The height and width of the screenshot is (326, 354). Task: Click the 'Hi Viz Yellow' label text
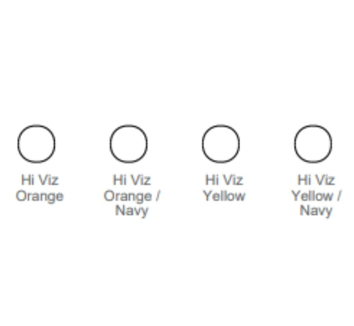pyautogui.click(x=224, y=188)
